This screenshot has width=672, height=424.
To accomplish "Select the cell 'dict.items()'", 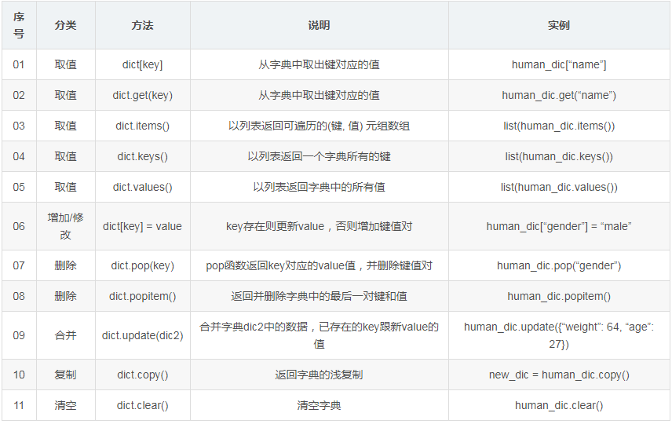I will click(x=142, y=126).
